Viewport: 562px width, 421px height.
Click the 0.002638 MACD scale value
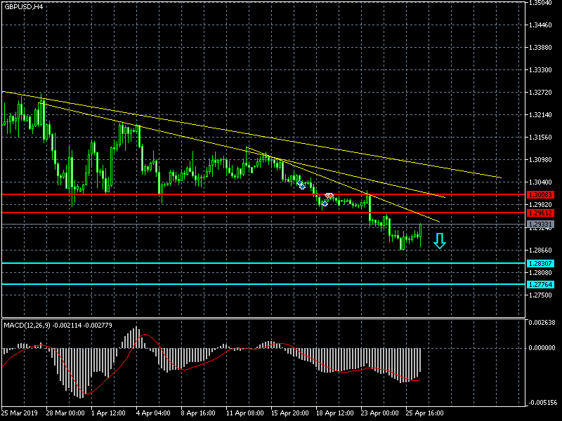click(542, 323)
